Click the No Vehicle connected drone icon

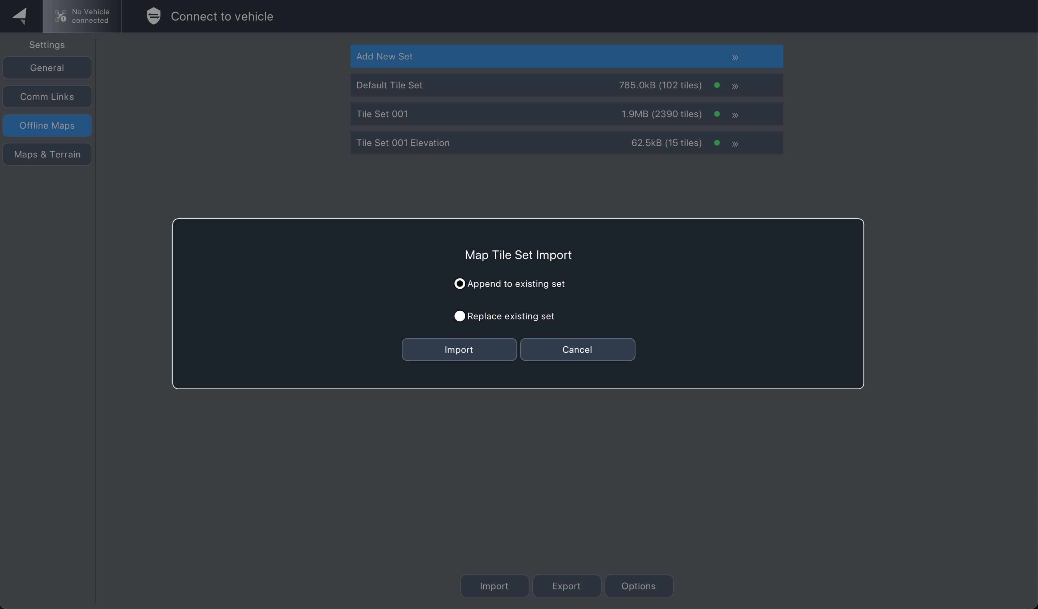(x=61, y=16)
